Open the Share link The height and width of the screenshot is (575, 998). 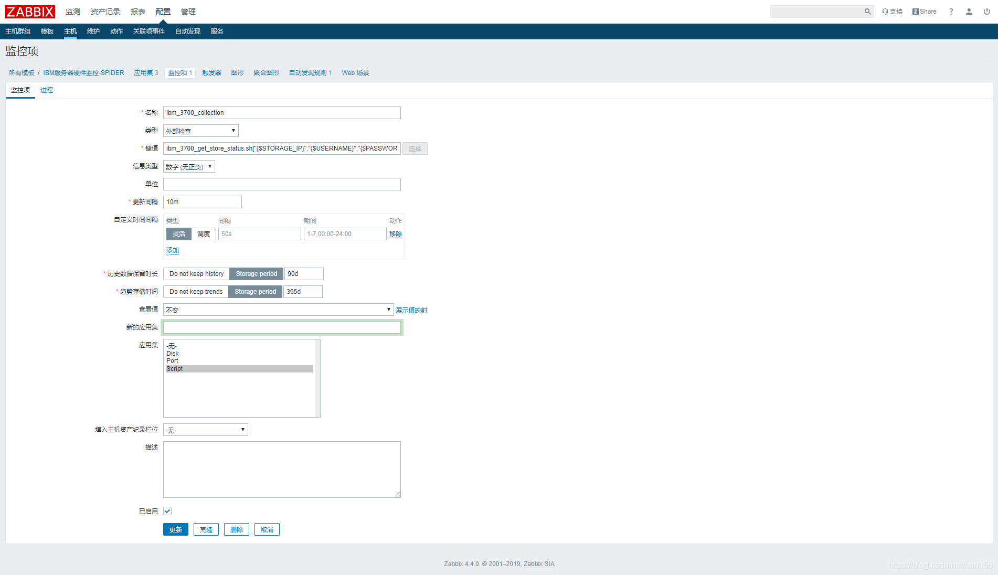click(x=925, y=12)
